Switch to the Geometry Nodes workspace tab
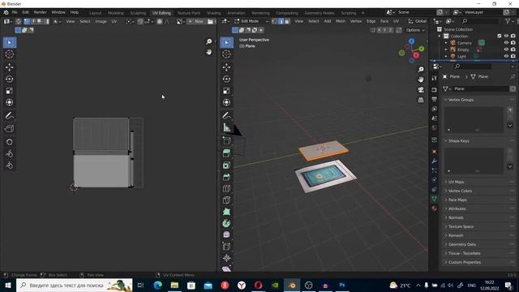The image size is (519, 292). click(x=320, y=13)
